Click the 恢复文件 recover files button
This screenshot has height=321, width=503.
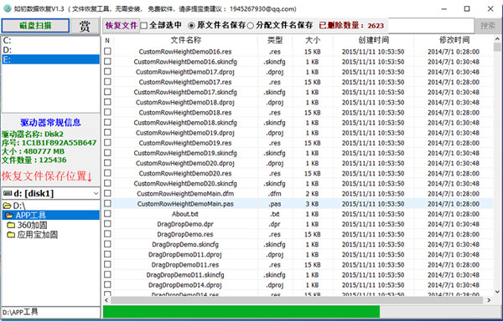(x=122, y=26)
